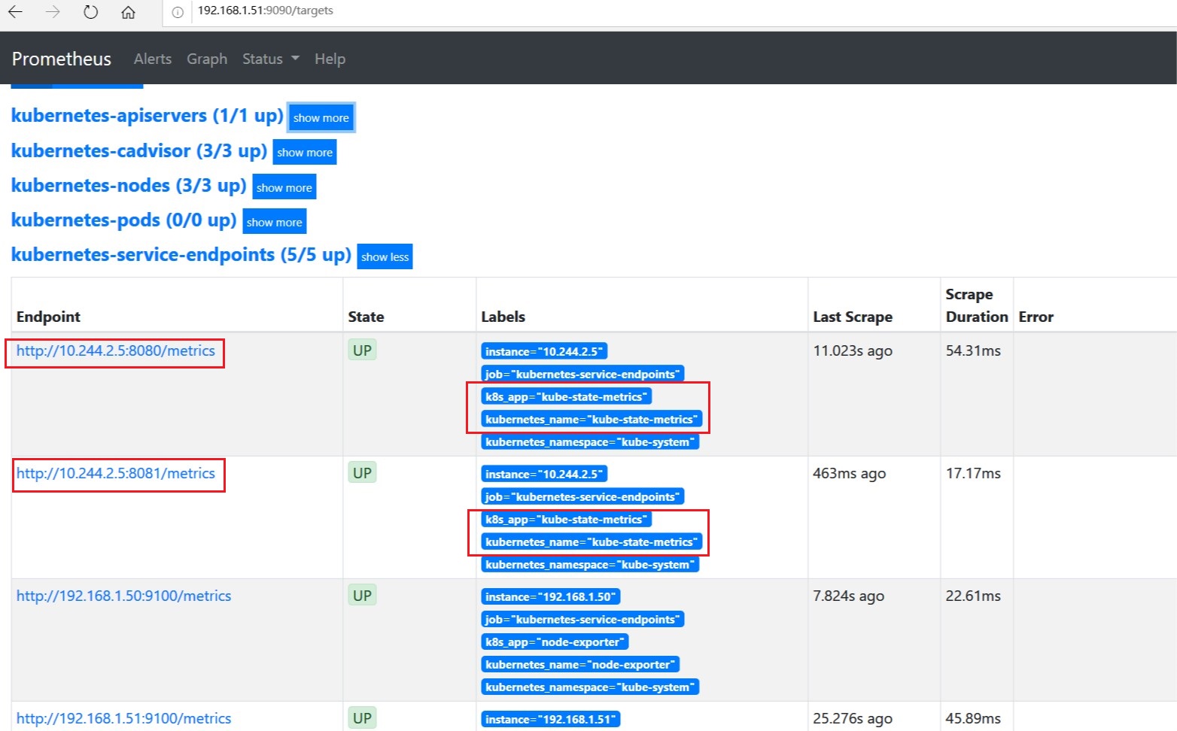
Task: Click last scrape value 25.276s ago
Action: [x=853, y=718]
